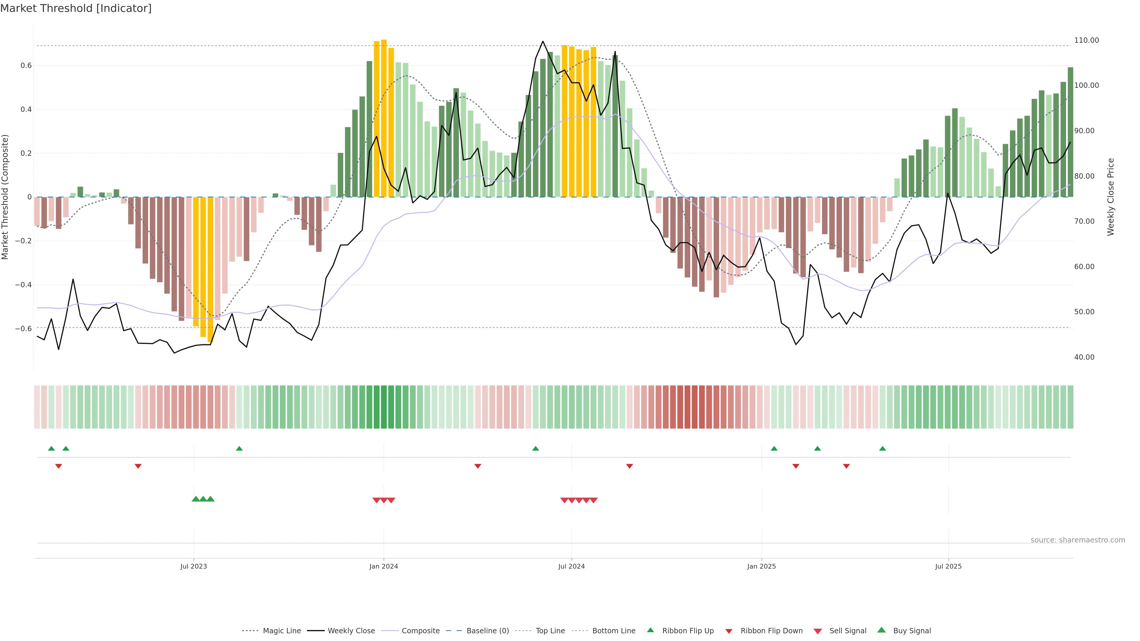Image resolution: width=1140 pixels, height=641 pixels.
Task: Click the darkest green ribbon bar near Jan 2024
Action: coord(384,407)
